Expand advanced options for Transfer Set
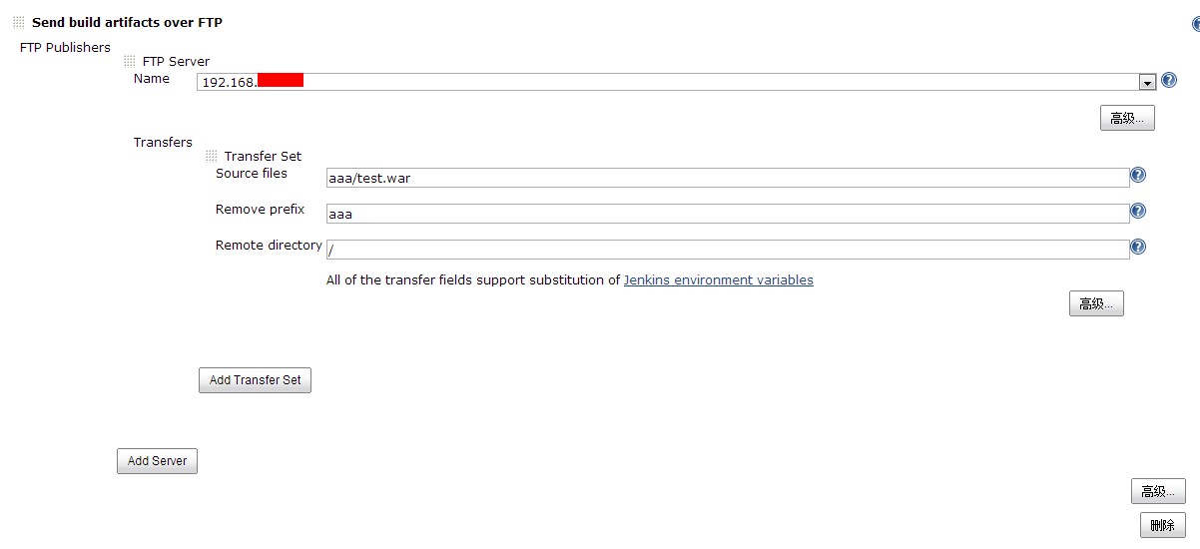 point(1096,303)
